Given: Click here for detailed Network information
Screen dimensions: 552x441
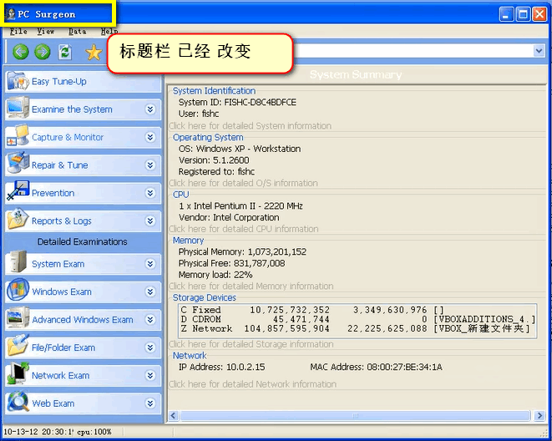Looking at the screenshot, I should 252,384.
